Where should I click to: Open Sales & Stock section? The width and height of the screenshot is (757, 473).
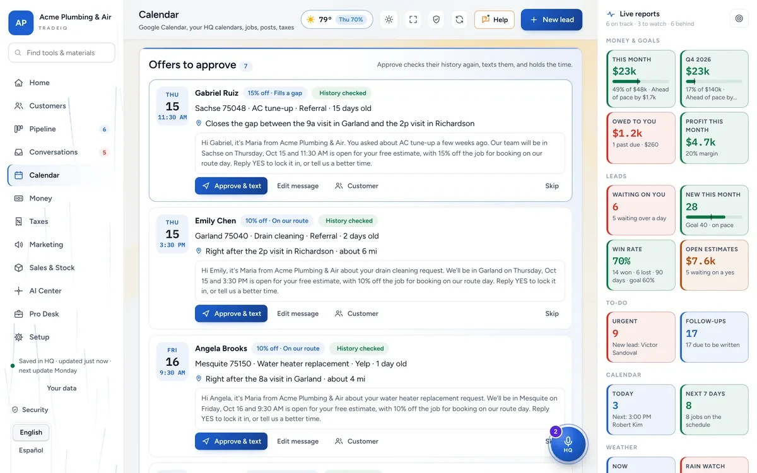61,268
